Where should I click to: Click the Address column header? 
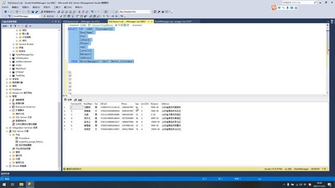[x=165, y=104]
